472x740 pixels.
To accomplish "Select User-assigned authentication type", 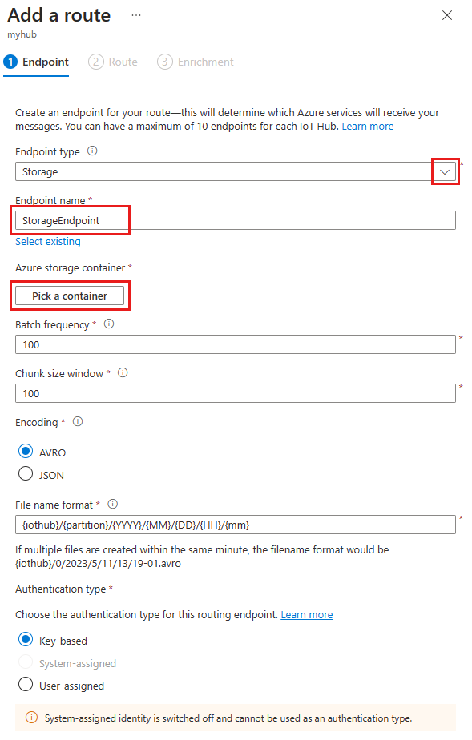I will [x=25, y=685].
